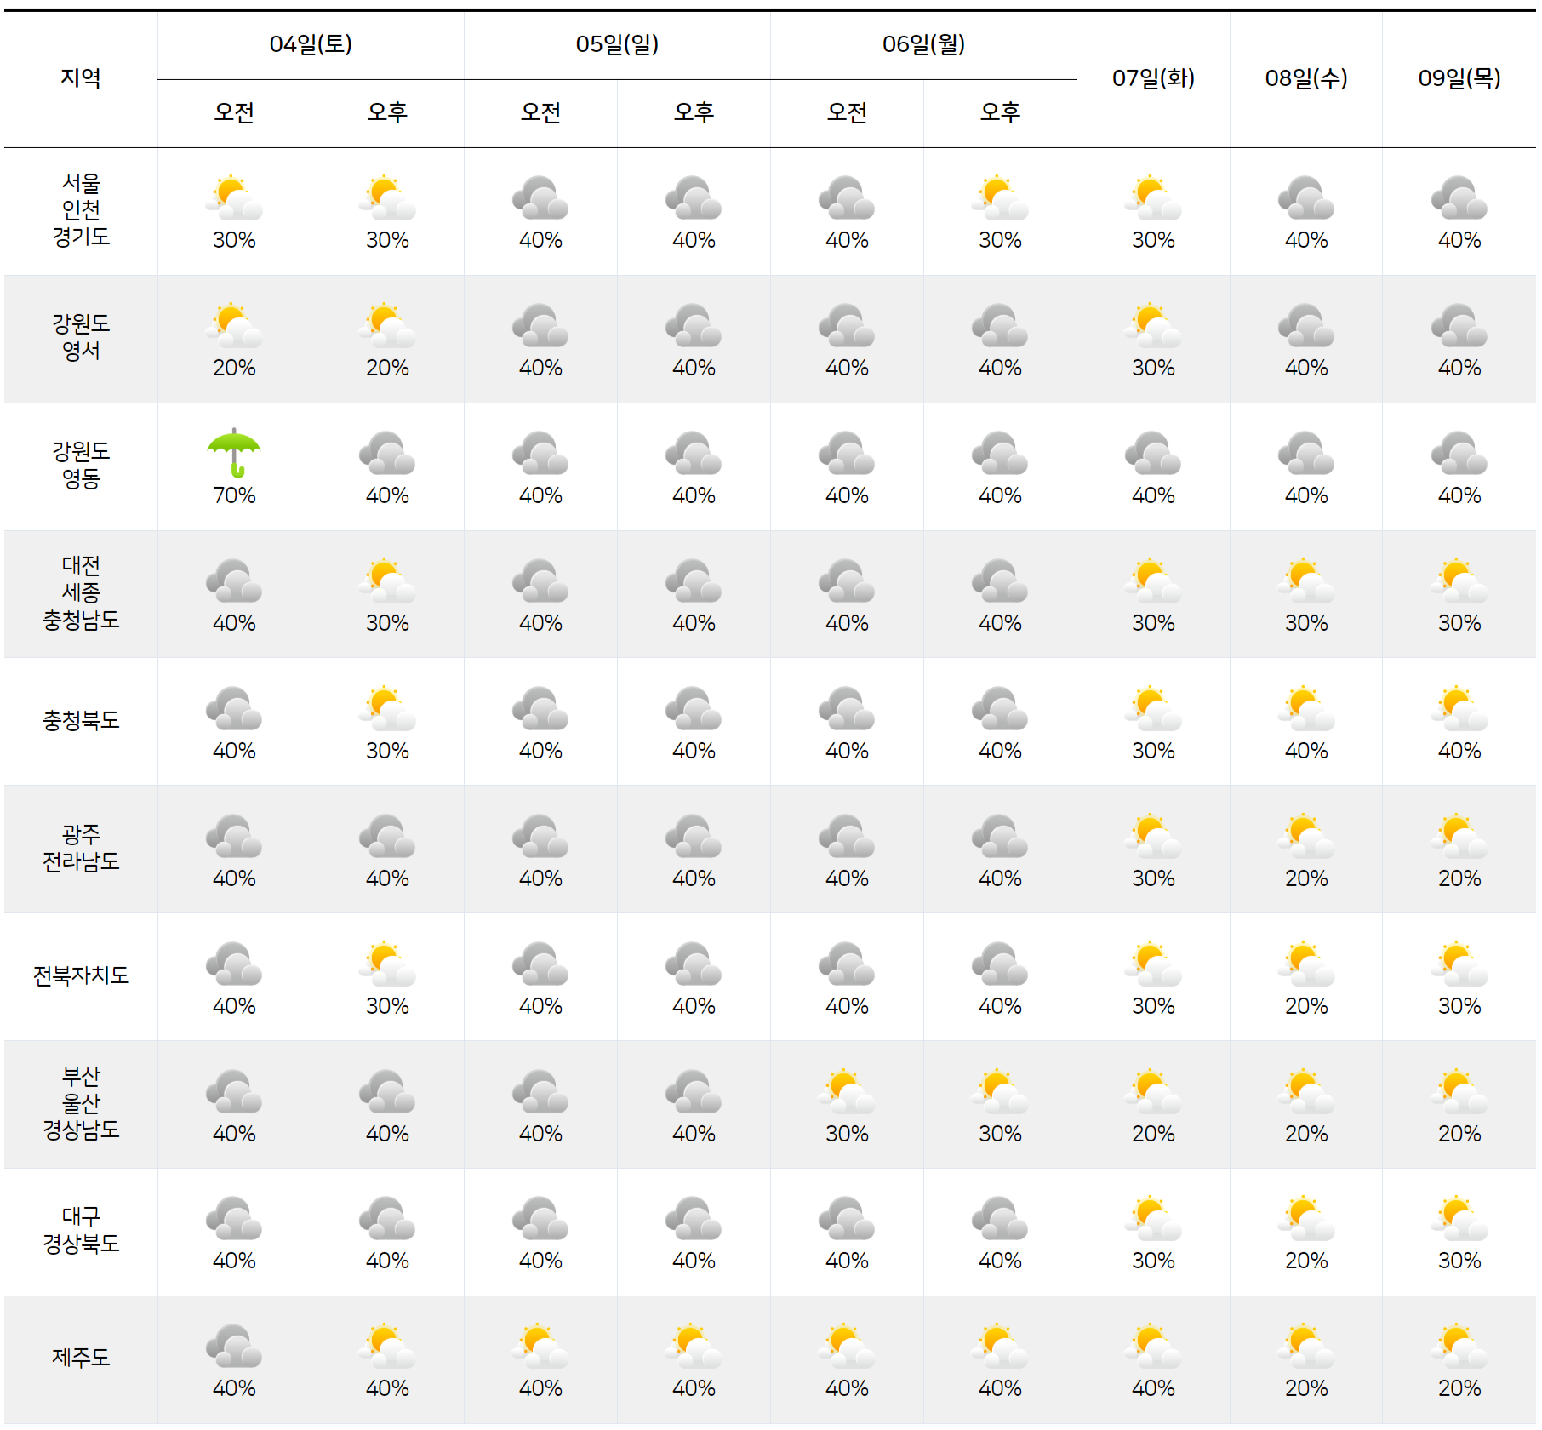Click 오전 header under 04일(토)
This screenshot has height=1430, width=1542.
click(x=234, y=112)
